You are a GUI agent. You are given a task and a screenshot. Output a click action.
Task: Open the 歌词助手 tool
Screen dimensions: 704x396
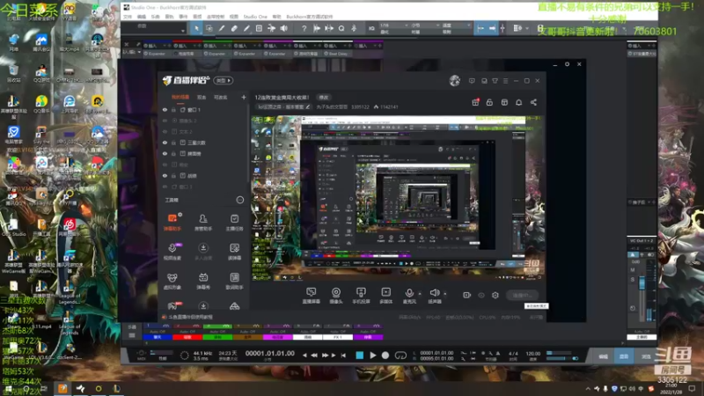pos(234,281)
